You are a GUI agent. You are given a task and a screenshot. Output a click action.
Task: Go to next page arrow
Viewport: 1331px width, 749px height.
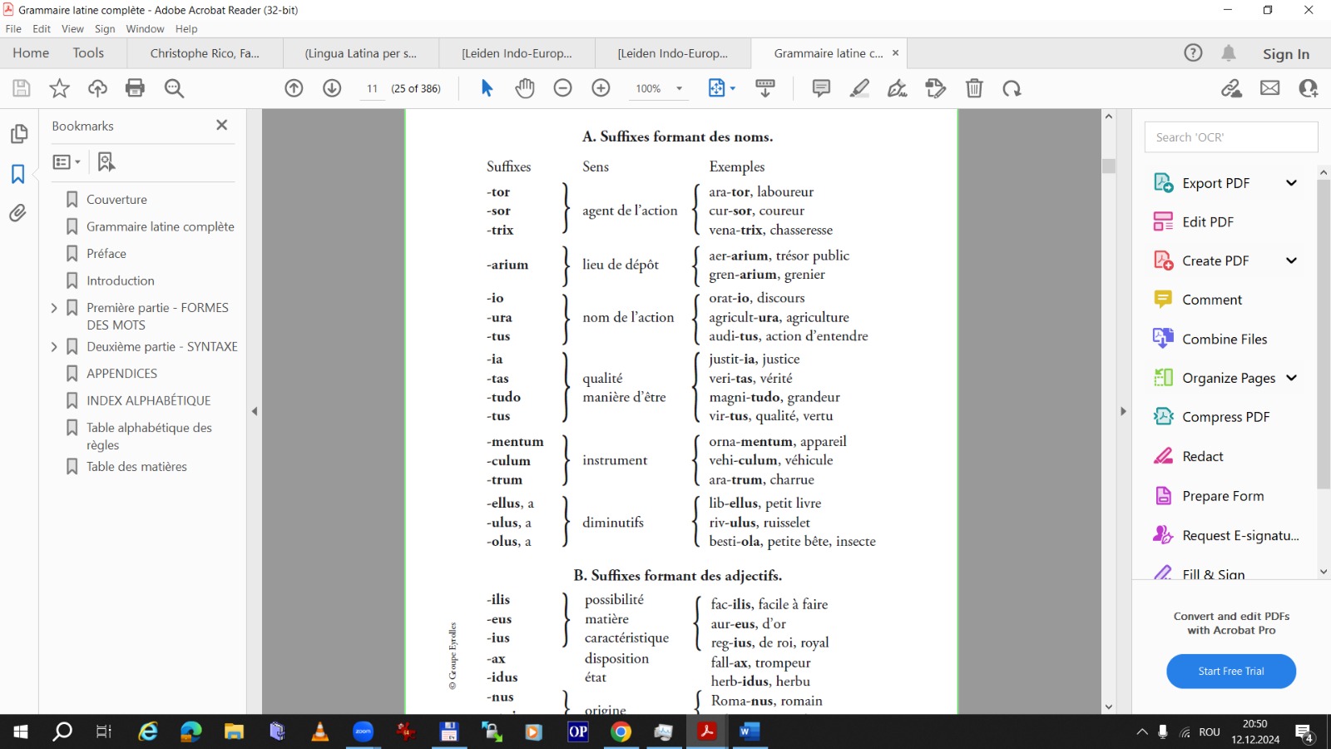332,88
